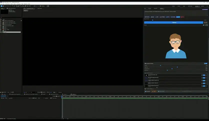Click the SVG option button
Image resolution: width=209 pixels, height=121 pixels.
pyautogui.click(x=157, y=17)
